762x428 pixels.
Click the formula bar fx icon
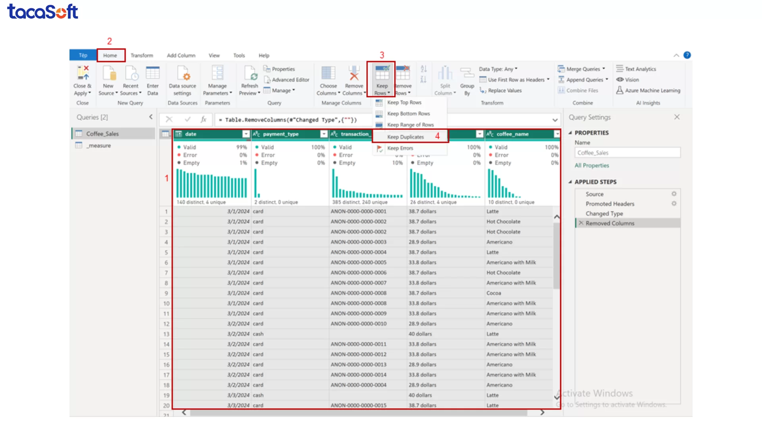pyautogui.click(x=204, y=119)
